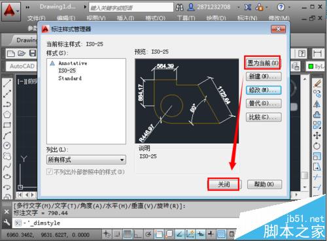
Task: Click the Save floppy disk icon
Action: (x=33, y=54)
